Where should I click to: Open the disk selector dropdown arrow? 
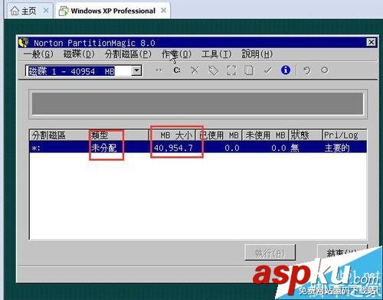coord(136,70)
